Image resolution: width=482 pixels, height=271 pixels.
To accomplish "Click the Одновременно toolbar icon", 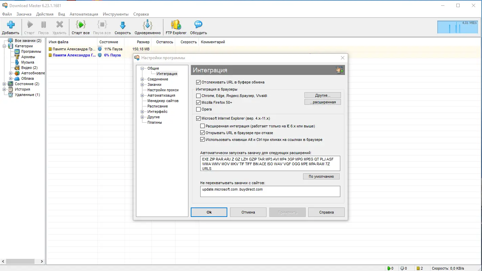I will pyautogui.click(x=147, y=25).
